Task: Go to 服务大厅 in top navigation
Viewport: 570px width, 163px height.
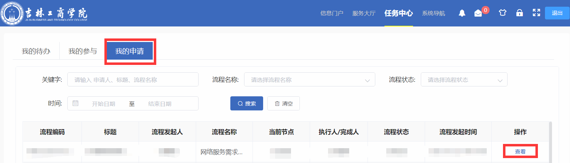Action: pos(364,13)
